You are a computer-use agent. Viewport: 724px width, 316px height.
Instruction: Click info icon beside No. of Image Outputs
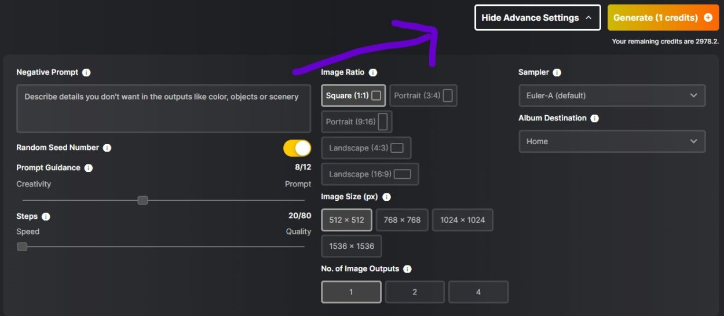click(407, 269)
